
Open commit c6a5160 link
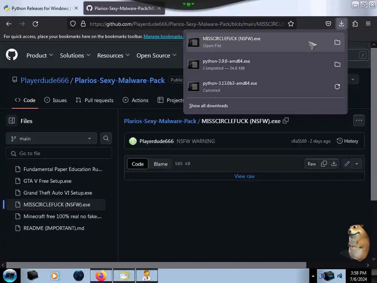[299, 141]
